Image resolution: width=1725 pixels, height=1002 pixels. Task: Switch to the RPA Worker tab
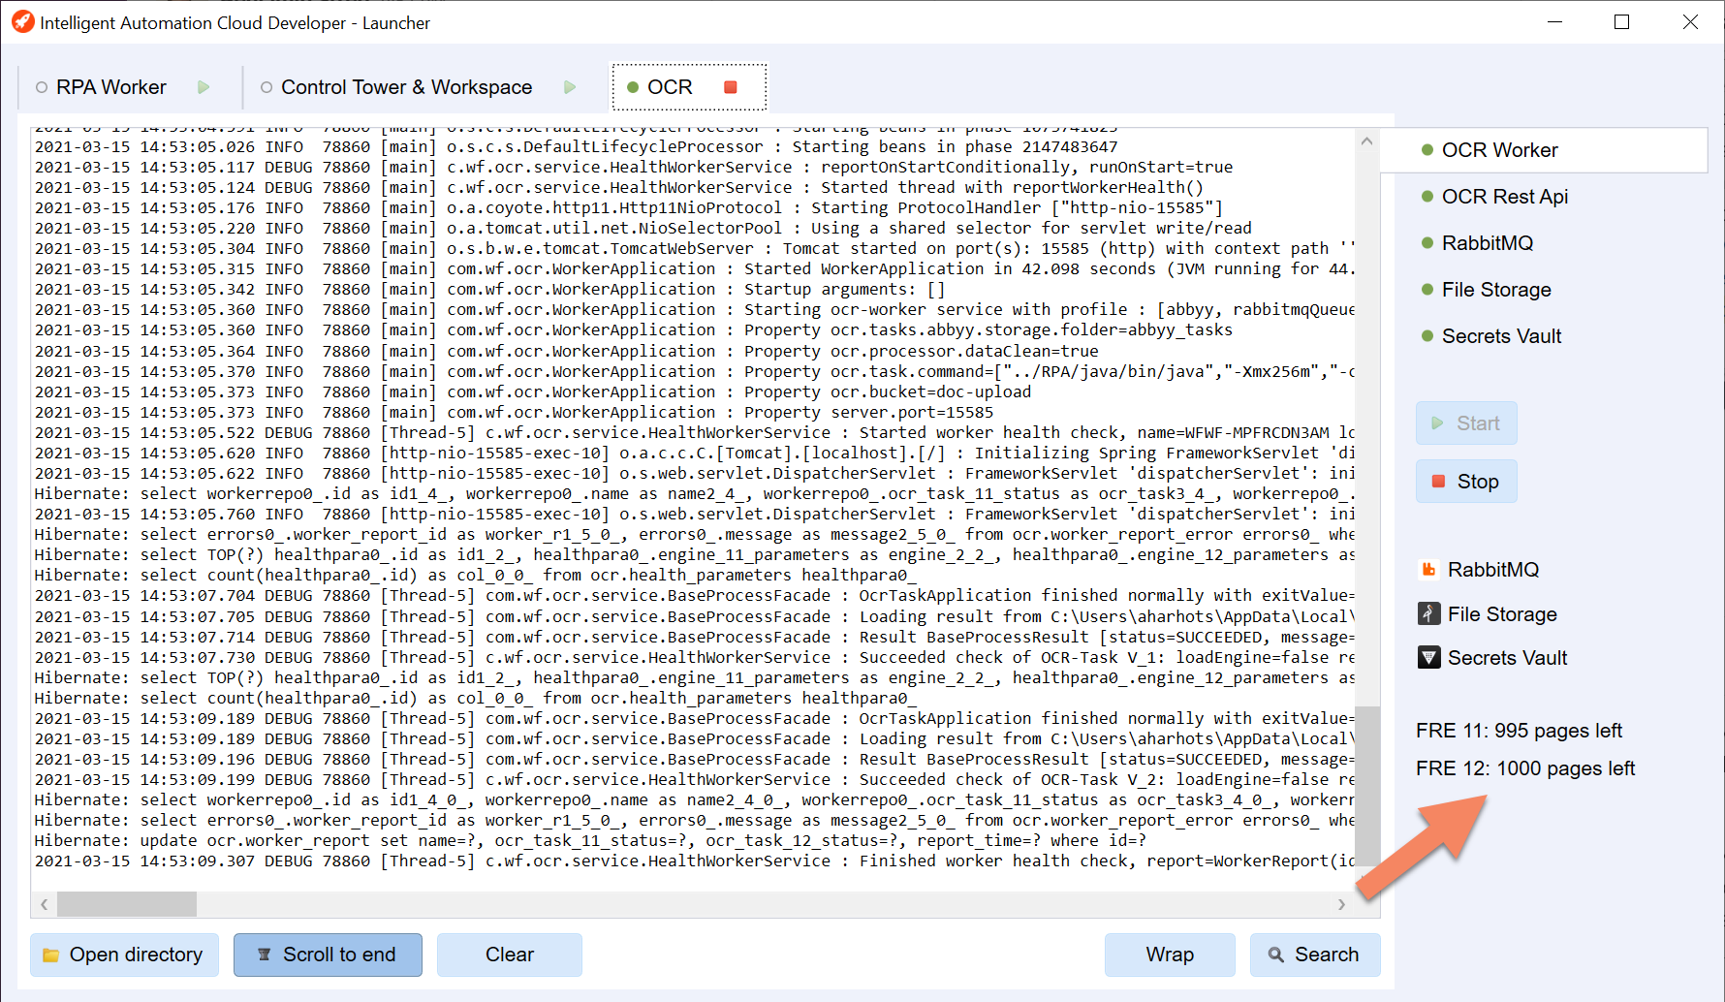111,87
